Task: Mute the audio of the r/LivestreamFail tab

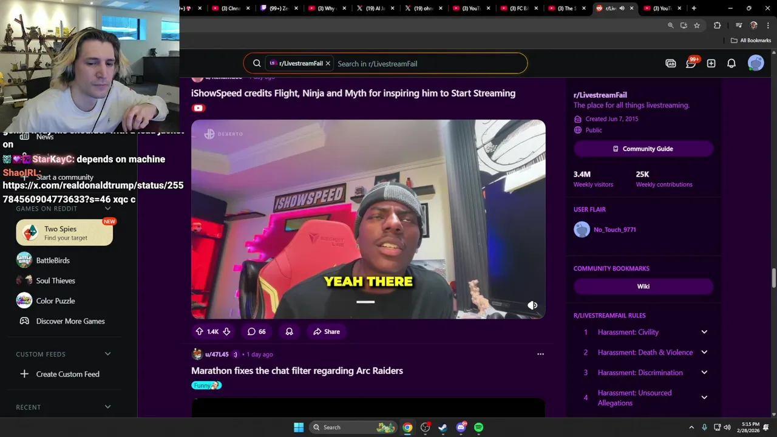Action: point(622,8)
